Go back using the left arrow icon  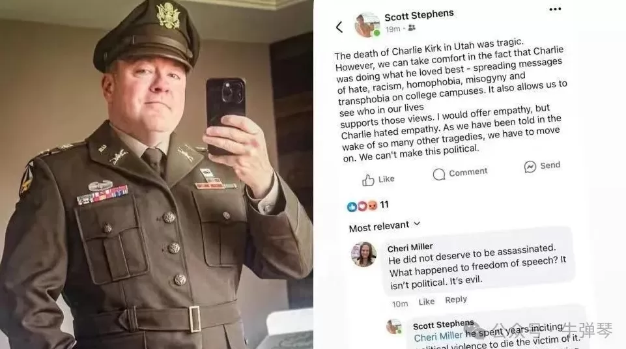(x=339, y=27)
